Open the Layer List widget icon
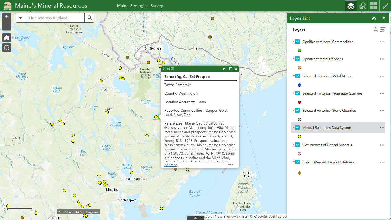The image size is (391, 220). pos(351,6)
